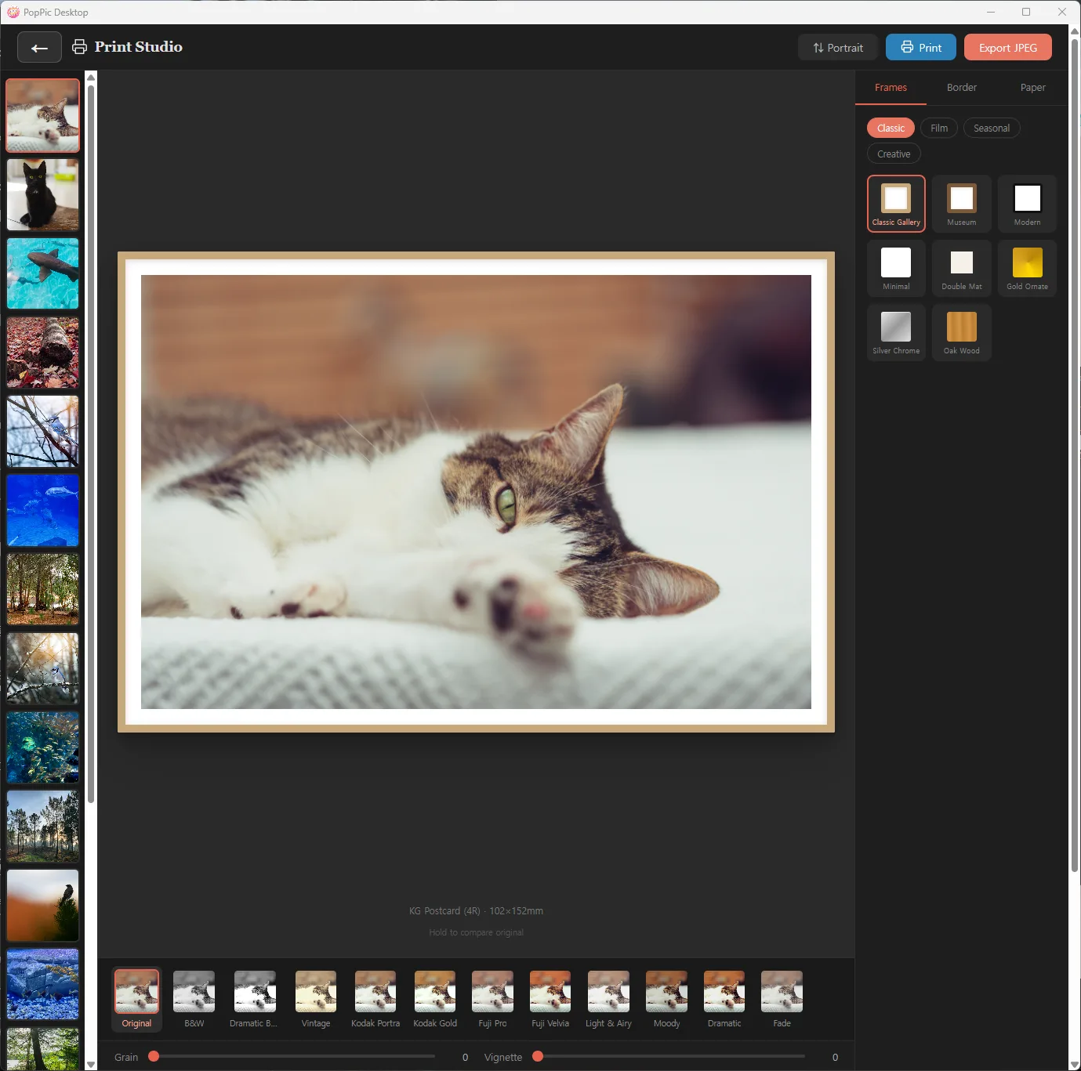This screenshot has width=1081, height=1071.
Task: Click the framed cat preview image
Action: (x=476, y=492)
